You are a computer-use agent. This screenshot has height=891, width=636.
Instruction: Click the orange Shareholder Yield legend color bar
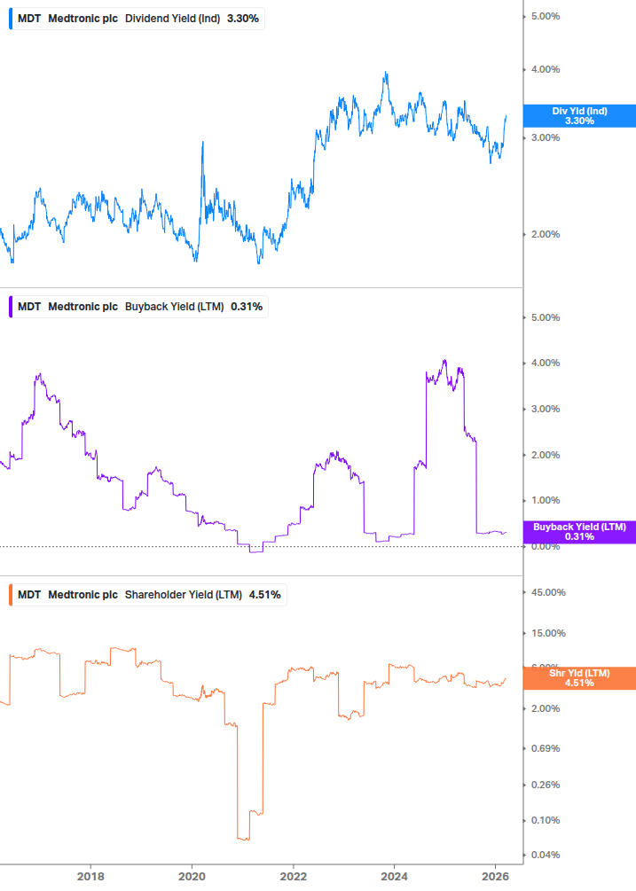tap(11, 594)
